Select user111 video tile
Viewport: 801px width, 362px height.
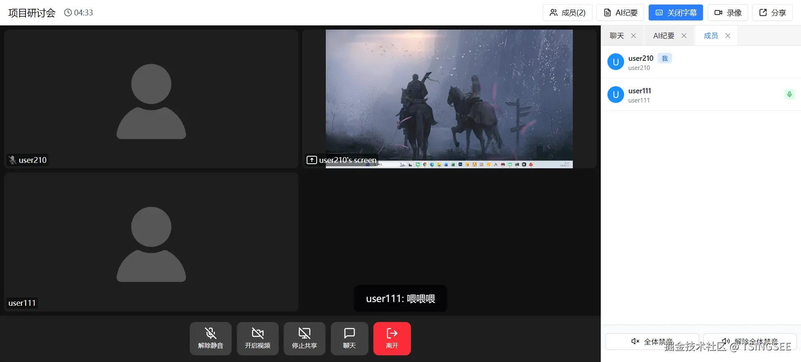[x=151, y=242]
